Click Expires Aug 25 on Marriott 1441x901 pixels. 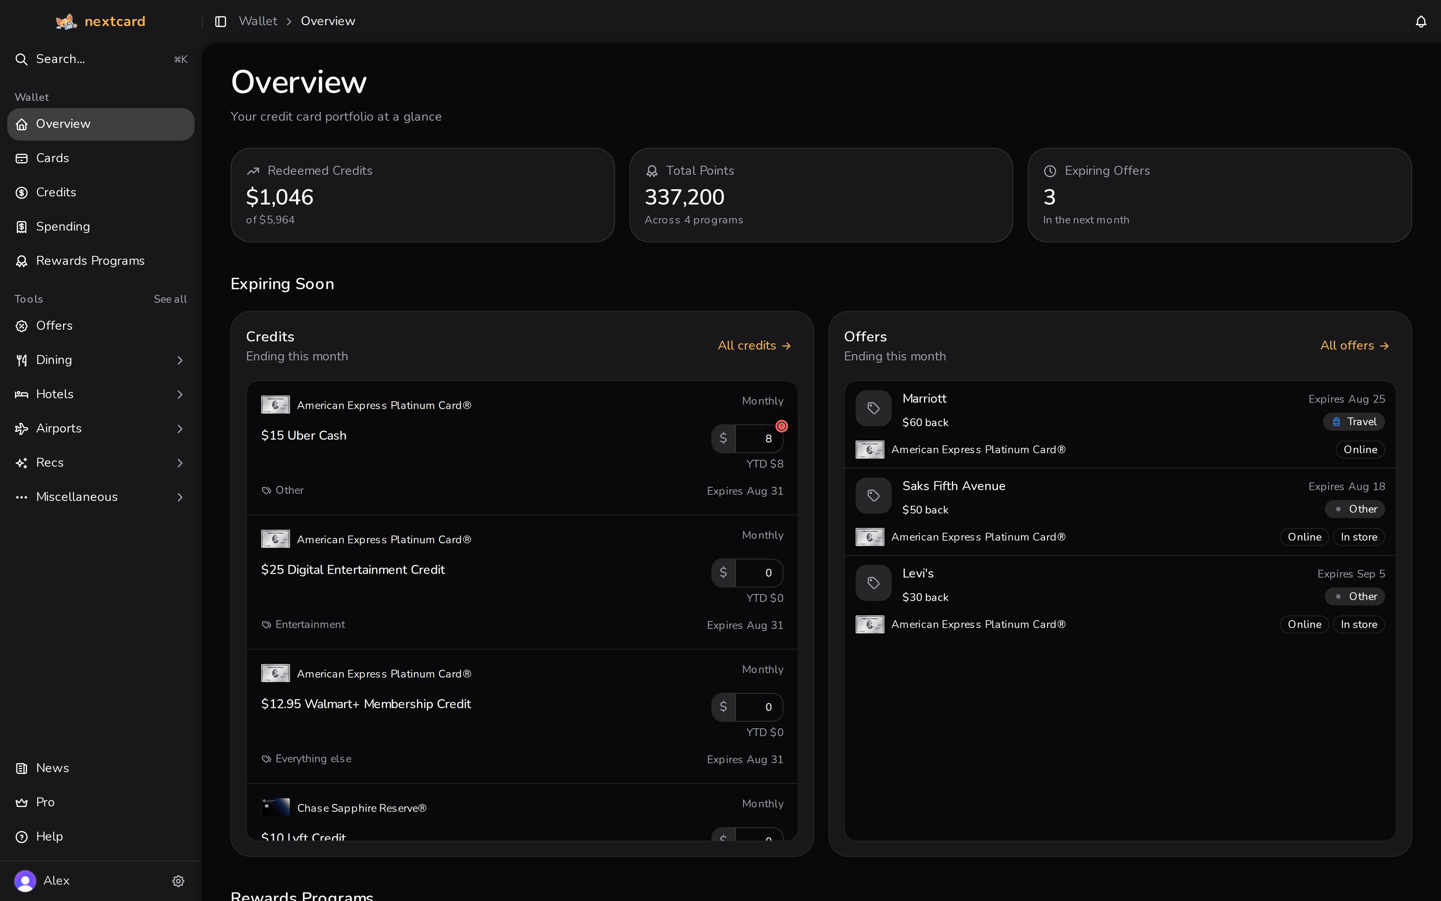[1346, 399]
